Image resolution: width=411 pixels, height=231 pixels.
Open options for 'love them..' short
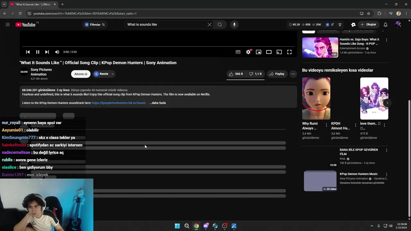tap(384, 125)
